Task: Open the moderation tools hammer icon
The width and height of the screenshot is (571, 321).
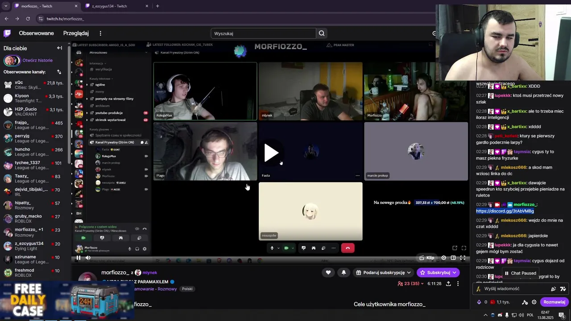Action: point(525,302)
